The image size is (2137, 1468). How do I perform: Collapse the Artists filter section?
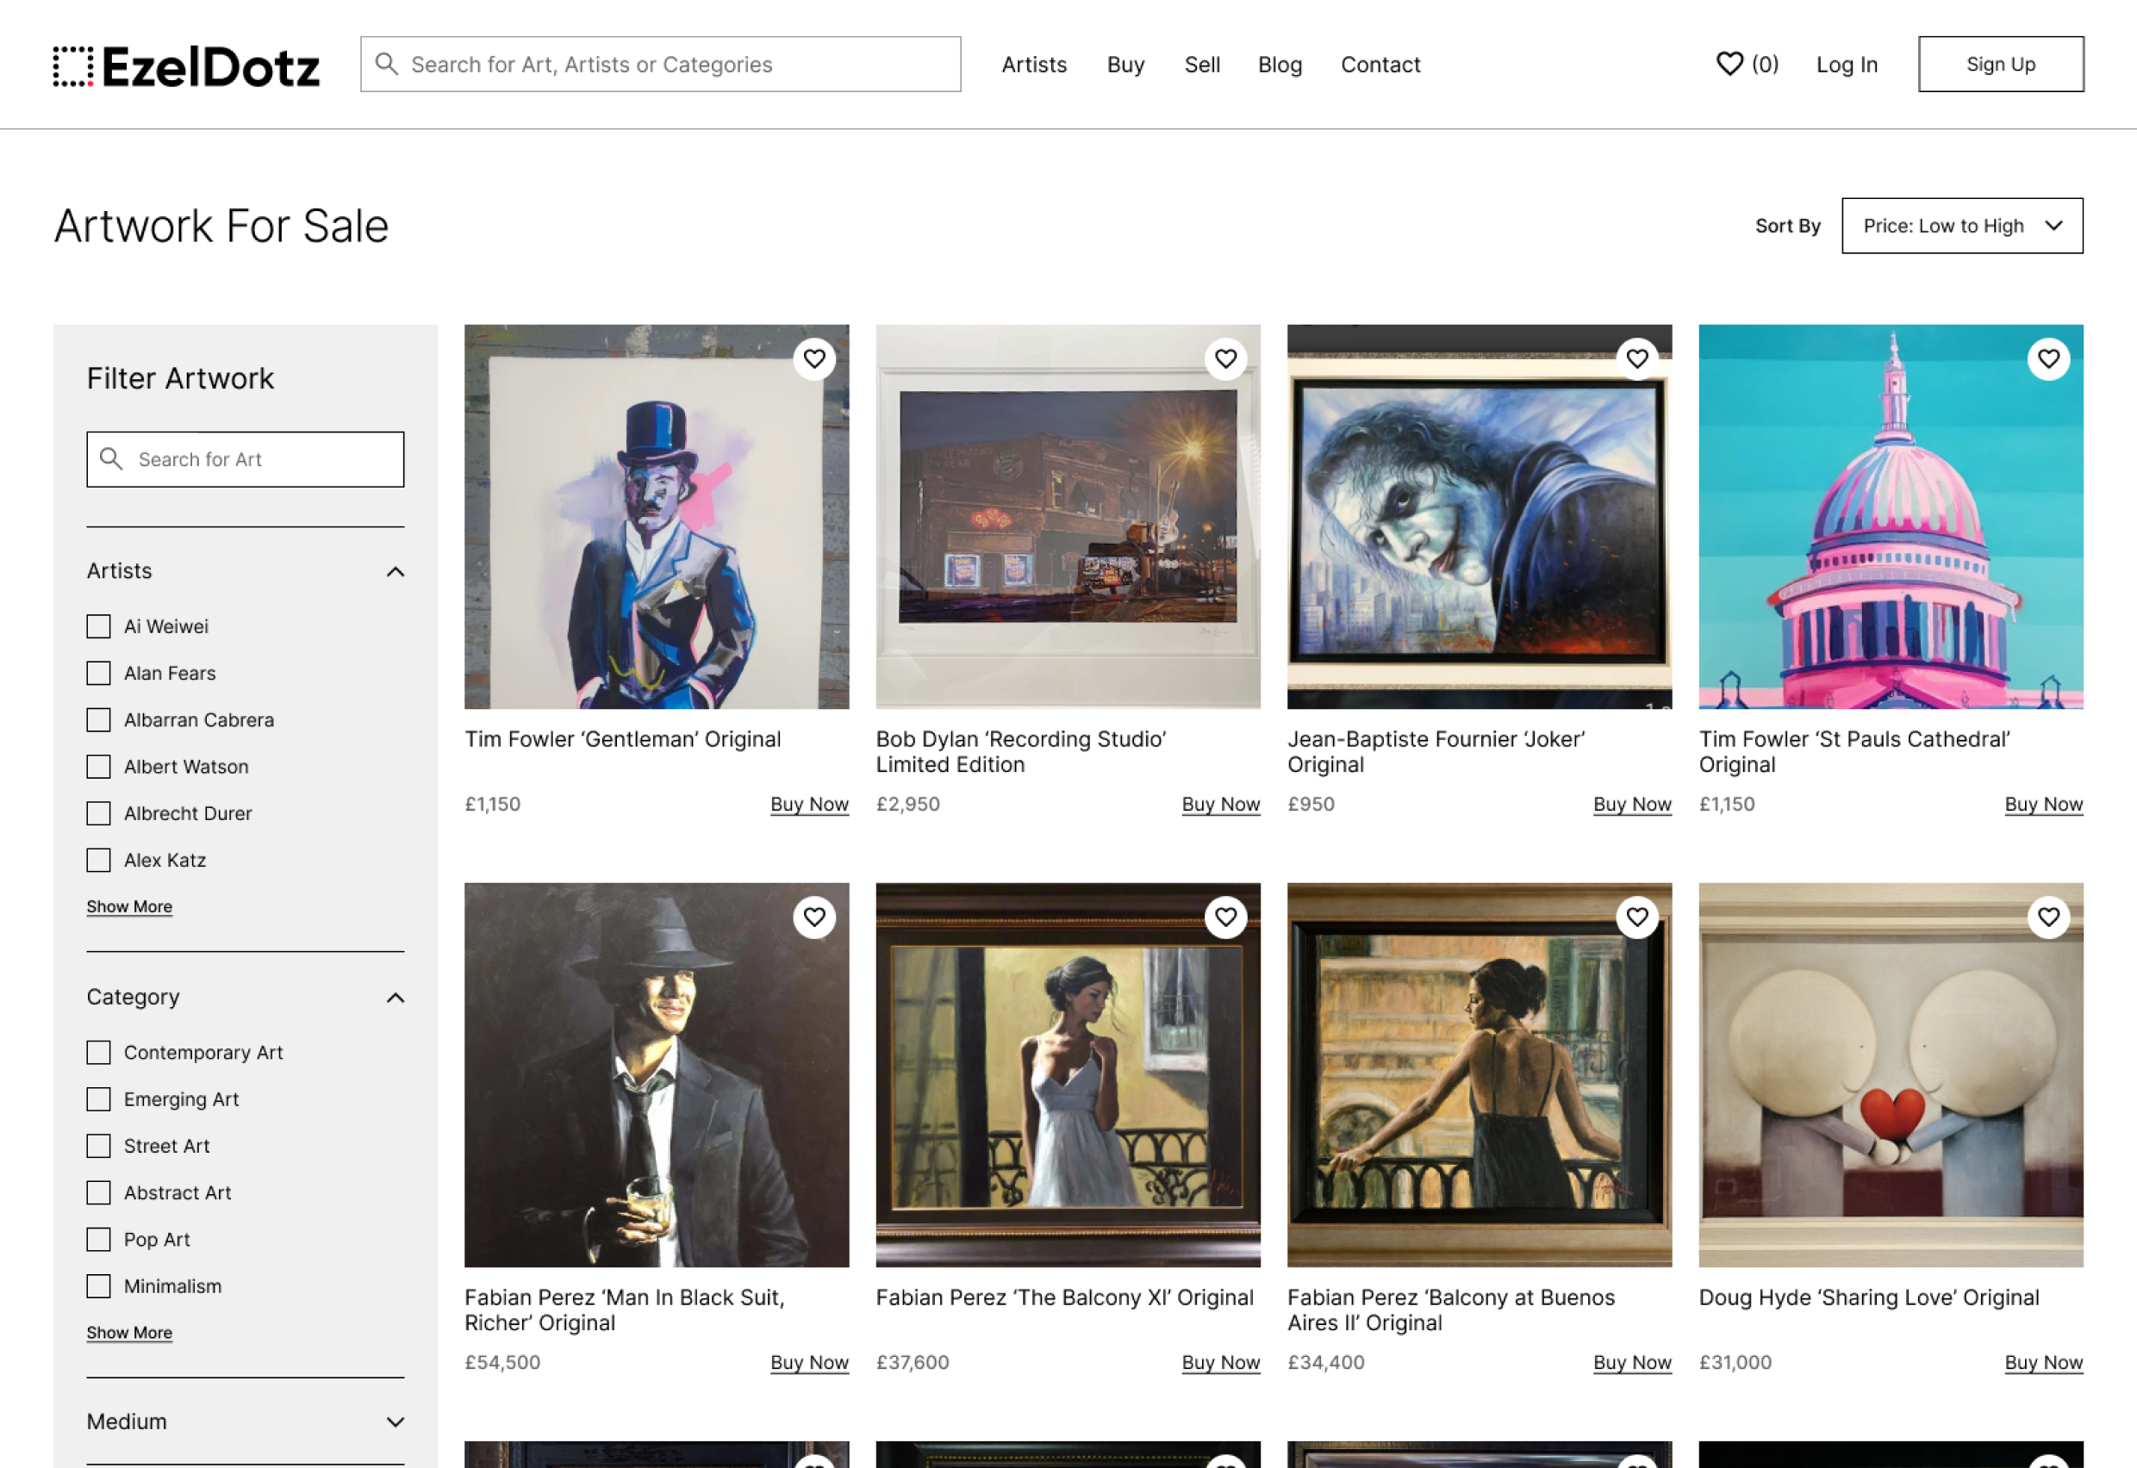(396, 571)
